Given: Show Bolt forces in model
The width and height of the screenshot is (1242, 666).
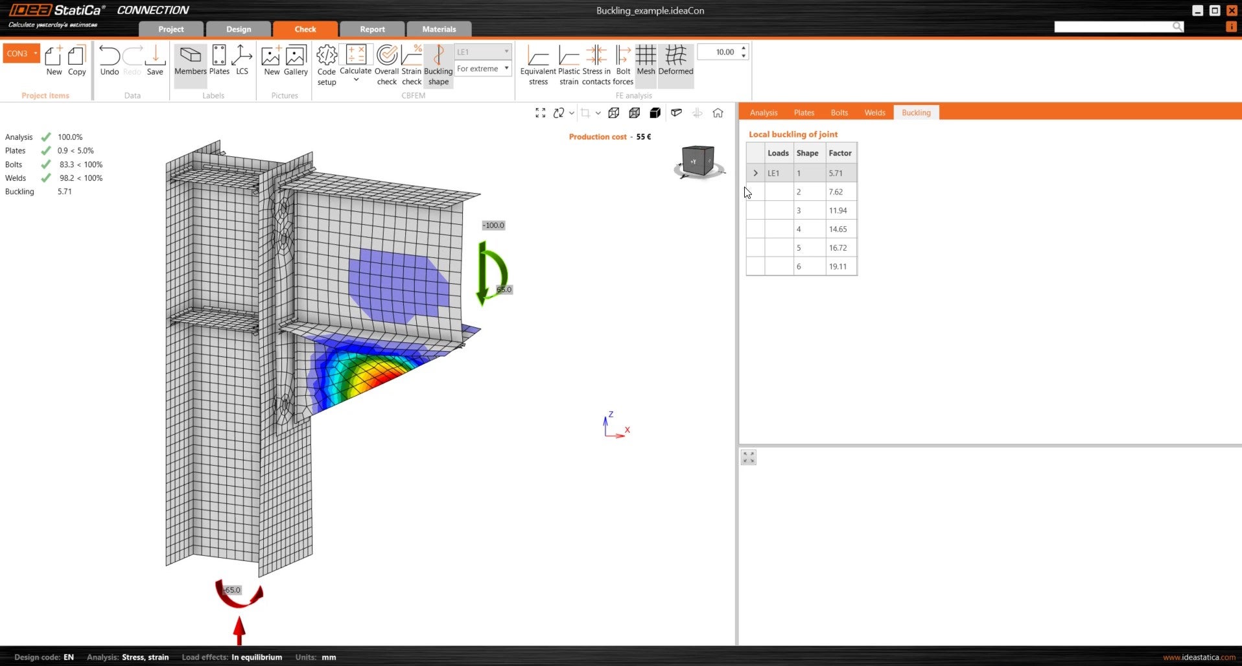Looking at the screenshot, I should (623, 65).
